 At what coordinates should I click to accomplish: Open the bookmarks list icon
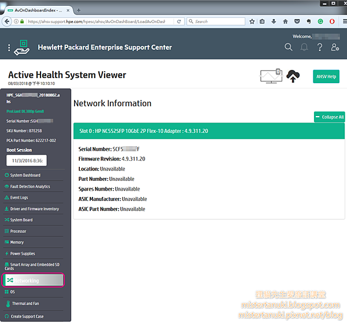(x=262, y=21)
